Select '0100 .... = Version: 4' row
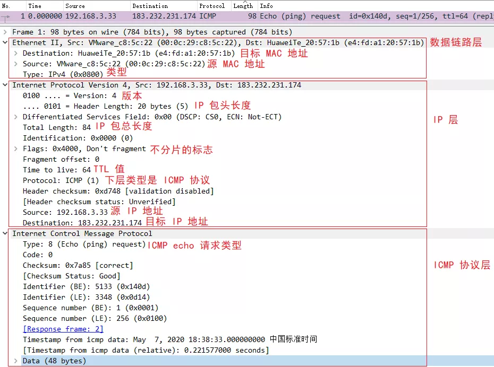 [69, 95]
